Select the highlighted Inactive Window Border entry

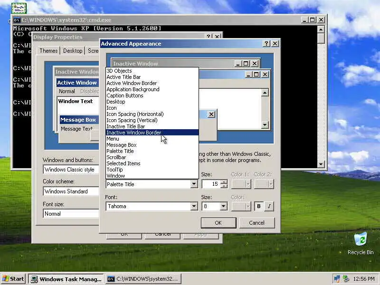(152, 133)
